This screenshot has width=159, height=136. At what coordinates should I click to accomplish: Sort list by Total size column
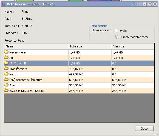click(x=90, y=46)
